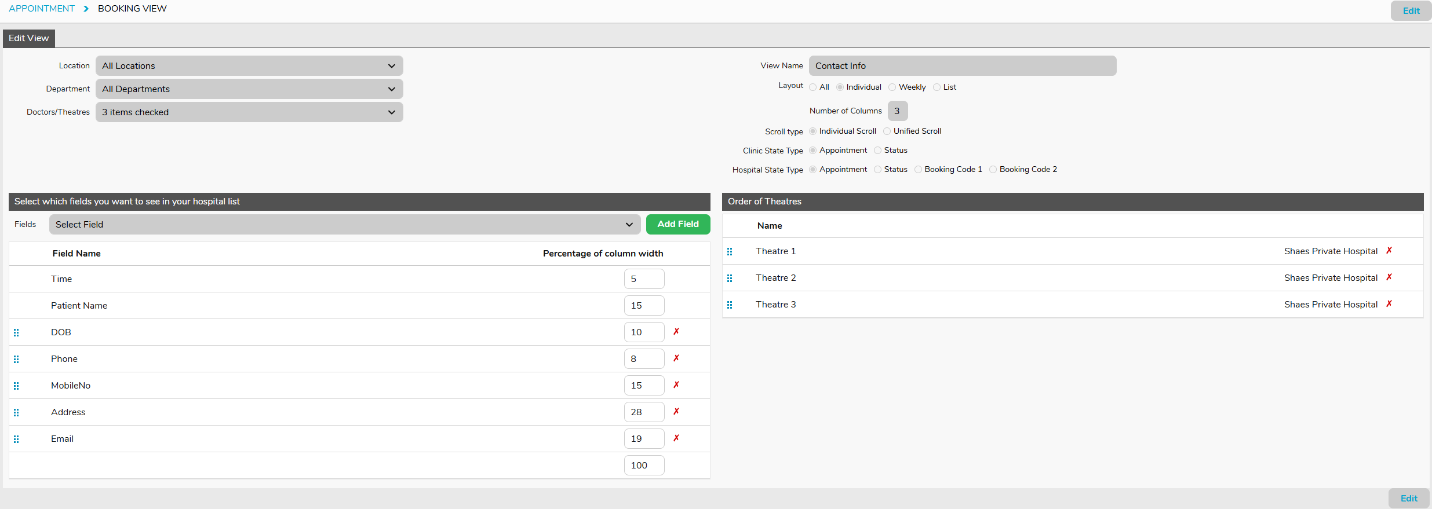Remove the Phone field with red X
The height and width of the screenshot is (509, 1432).
(676, 358)
